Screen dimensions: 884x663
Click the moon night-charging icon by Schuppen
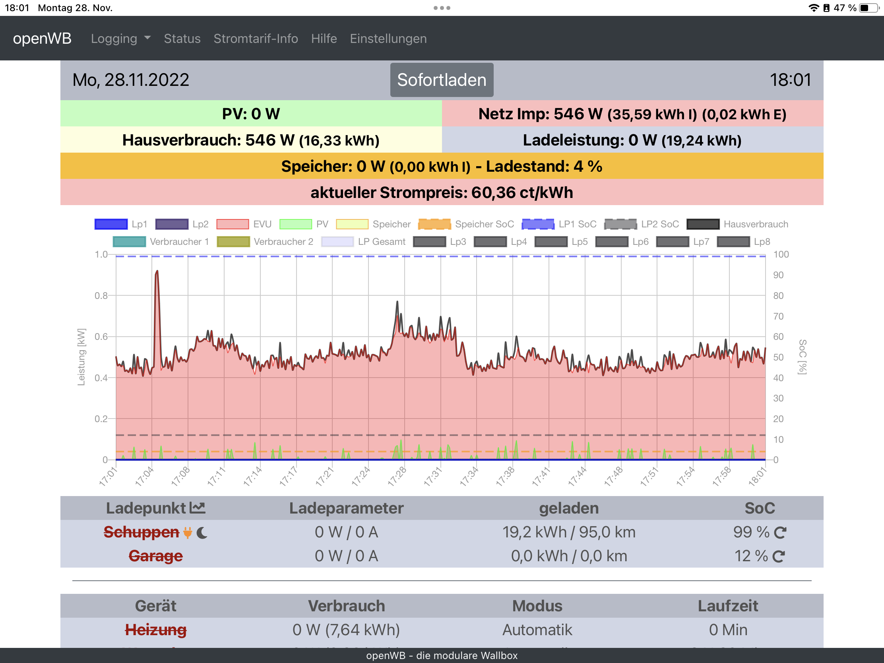(x=202, y=532)
